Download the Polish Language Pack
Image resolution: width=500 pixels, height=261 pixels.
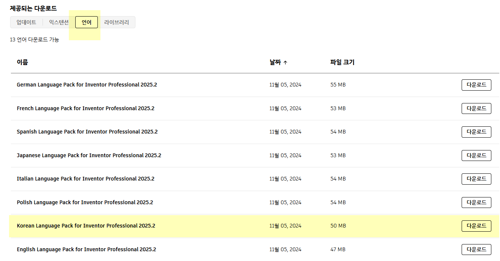click(476, 202)
